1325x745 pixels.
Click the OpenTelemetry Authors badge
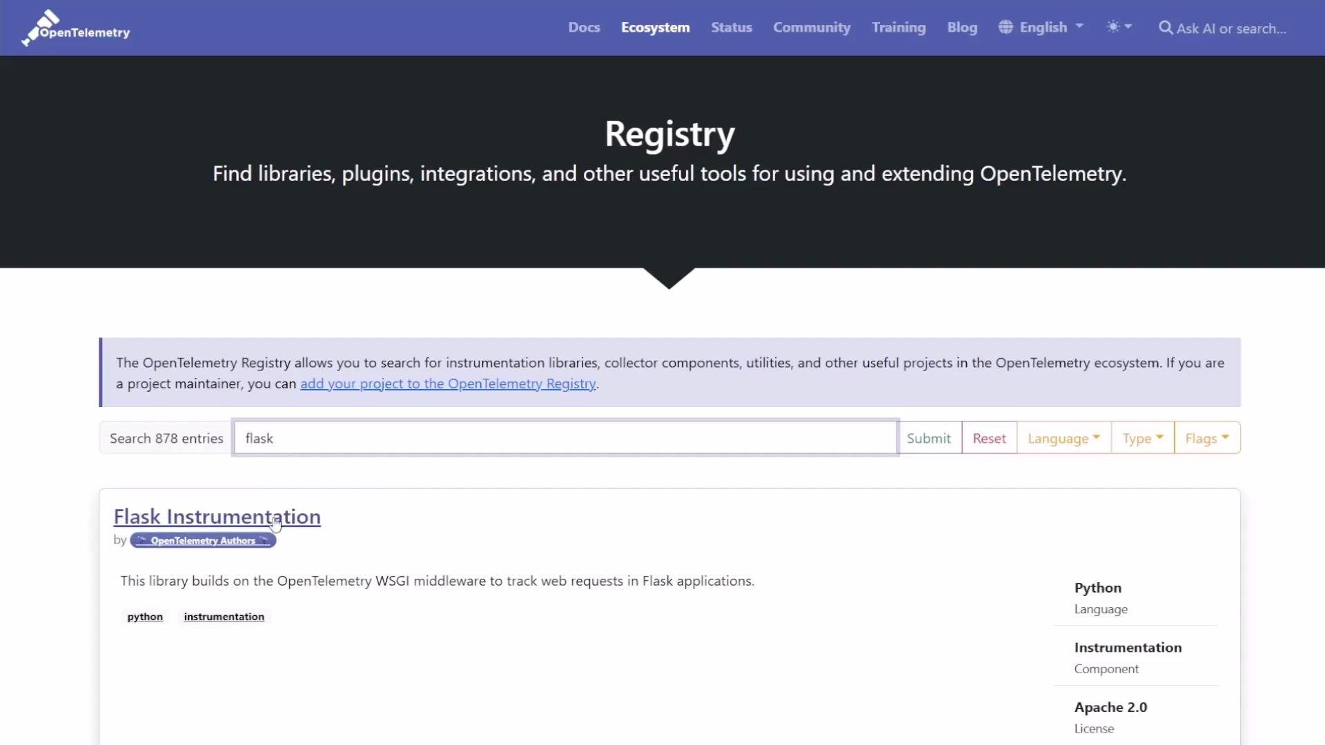(x=203, y=541)
